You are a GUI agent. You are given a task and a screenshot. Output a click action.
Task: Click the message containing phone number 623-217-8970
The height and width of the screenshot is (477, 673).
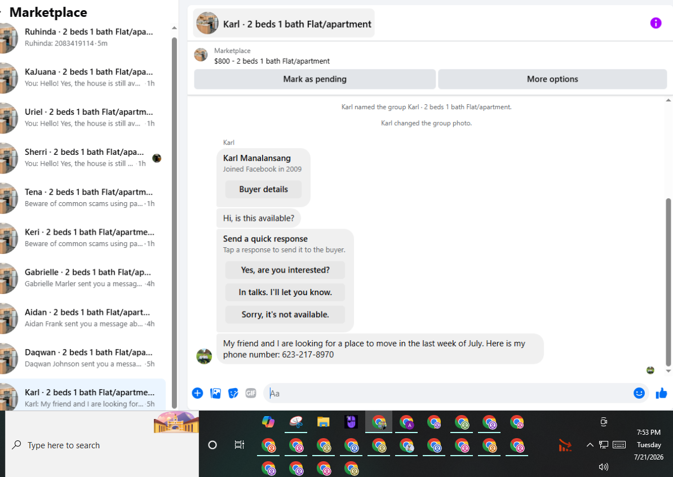[x=380, y=349]
